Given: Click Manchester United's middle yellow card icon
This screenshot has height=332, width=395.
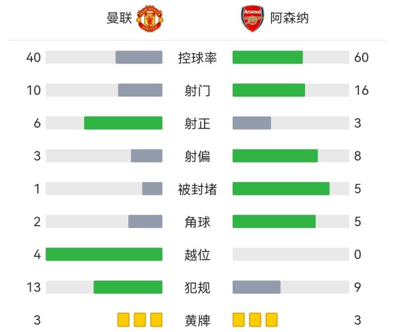Looking at the screenshot, I should pos(140,320).
